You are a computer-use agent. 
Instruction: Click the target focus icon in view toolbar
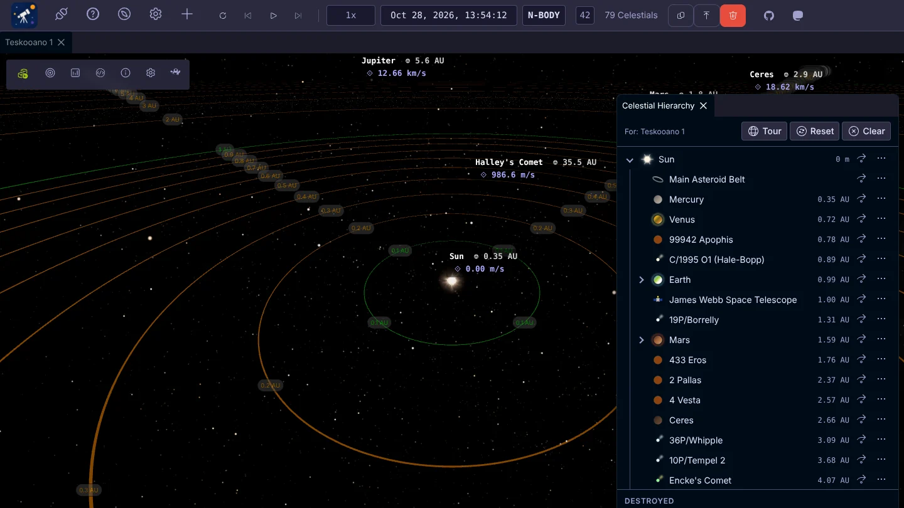pos(50,73)
